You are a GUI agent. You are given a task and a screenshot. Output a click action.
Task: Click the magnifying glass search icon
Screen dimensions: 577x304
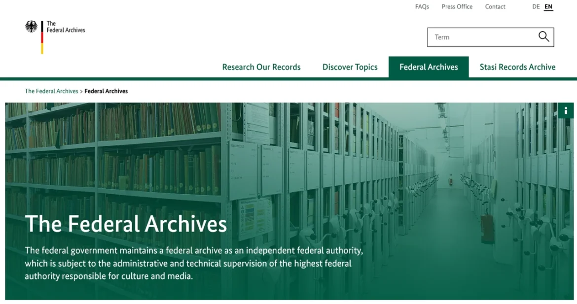coord(543,37)
